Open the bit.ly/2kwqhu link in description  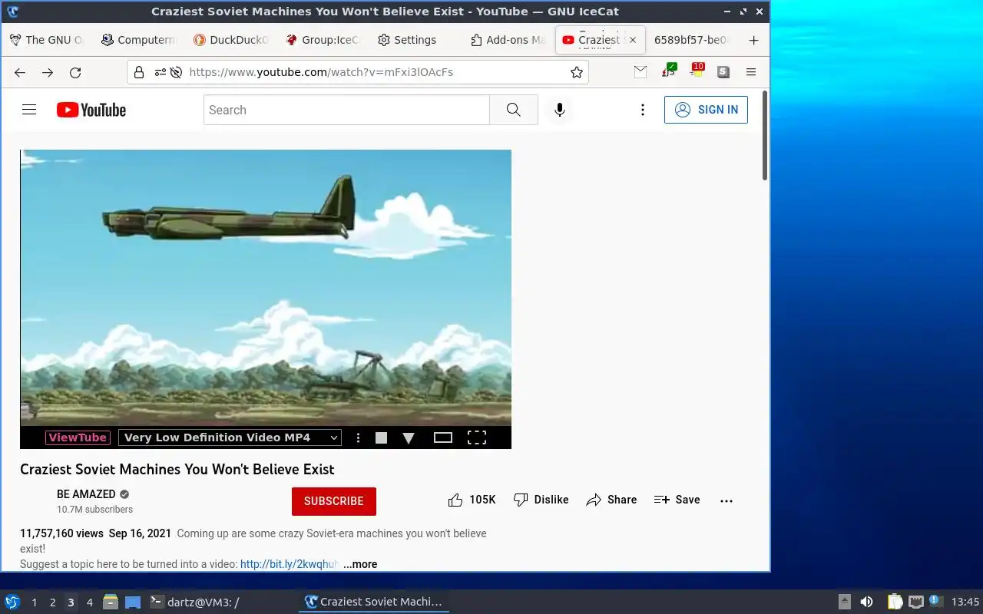[290, 564]
